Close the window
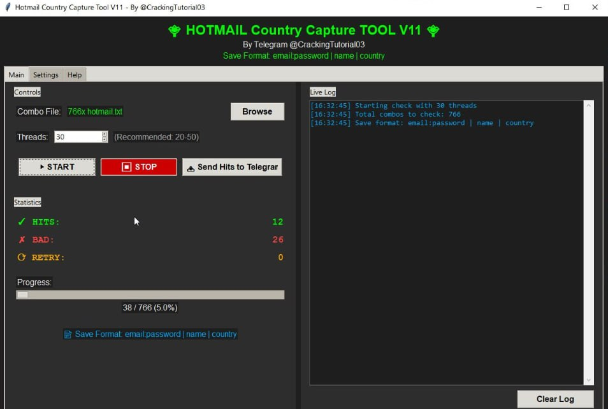This screenshot has height=409, width=608. (x=595, y=8)
